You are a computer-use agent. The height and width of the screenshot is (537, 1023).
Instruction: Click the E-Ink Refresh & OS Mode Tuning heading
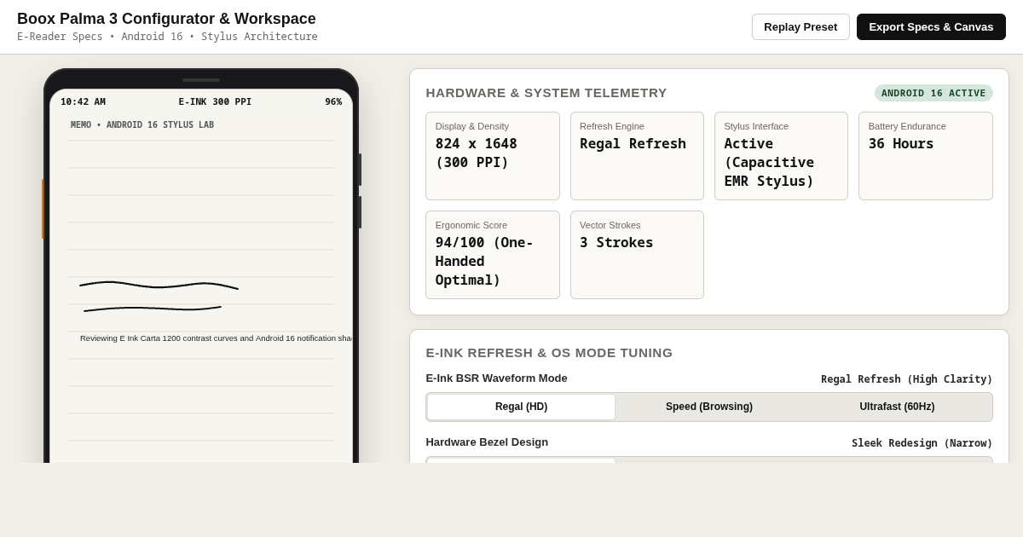[549, 353]
